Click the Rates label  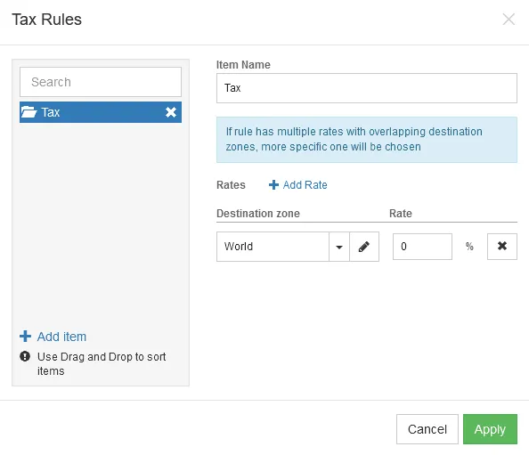coord(231,185)
